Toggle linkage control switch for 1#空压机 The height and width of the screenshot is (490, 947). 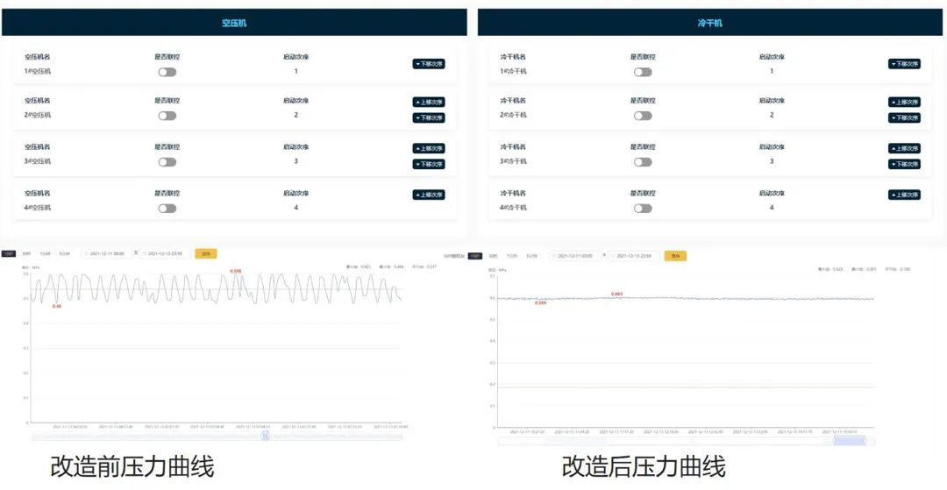point(167,72)
